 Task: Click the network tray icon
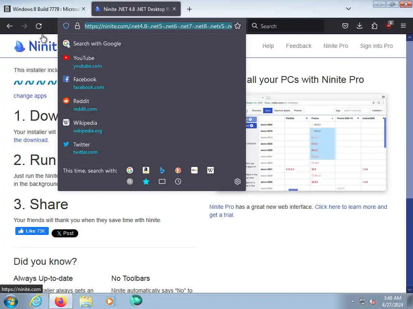[x=363, y=302]
